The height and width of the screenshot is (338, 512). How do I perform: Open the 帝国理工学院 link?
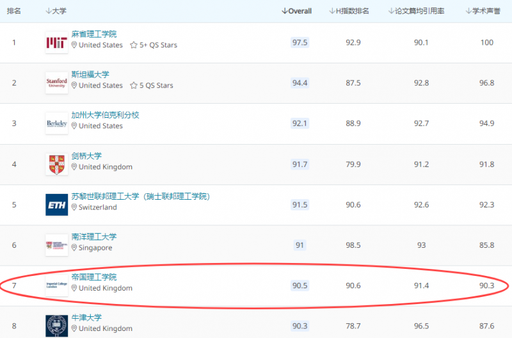point(94,277)
